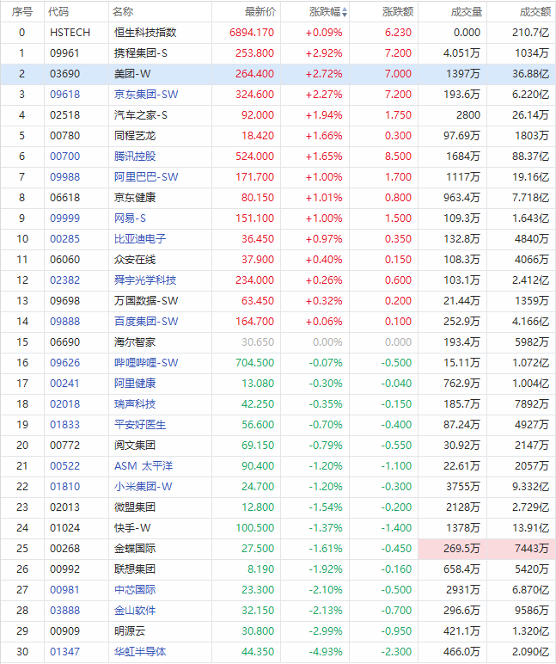The image size is (556, 664).
Task: Select the 恒生科技指数 index row
Action: [x=278, y=33]
